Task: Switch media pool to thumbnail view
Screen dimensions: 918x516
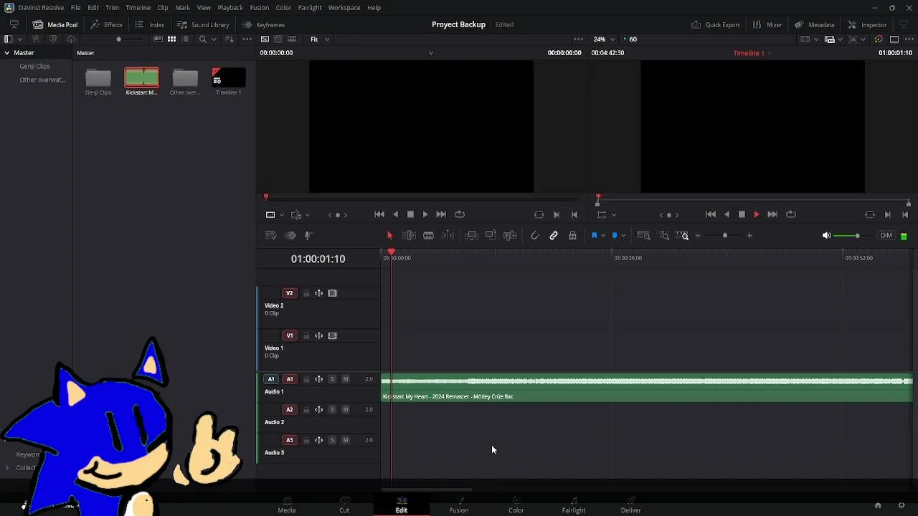Action: point(171,39)
